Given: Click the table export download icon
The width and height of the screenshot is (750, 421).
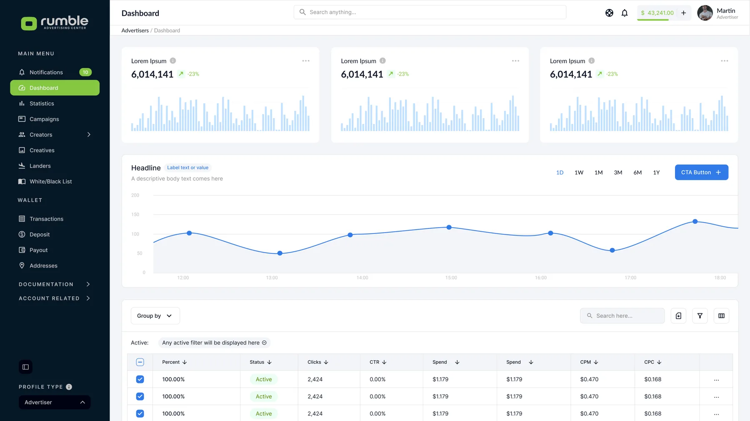Looking at the screenshot, I should tap(678, 316).
